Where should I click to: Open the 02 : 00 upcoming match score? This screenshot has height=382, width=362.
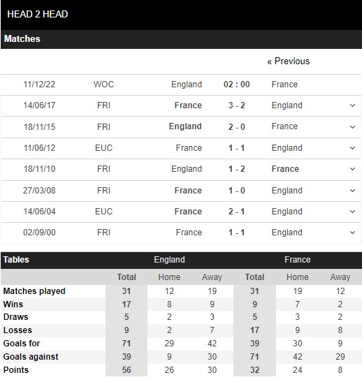pyautogui.click(x=237, y=85)
